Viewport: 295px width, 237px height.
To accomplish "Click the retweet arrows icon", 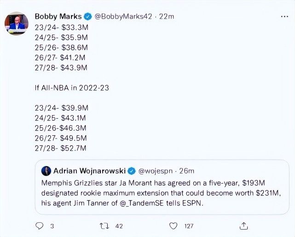I will click(105, 226).
